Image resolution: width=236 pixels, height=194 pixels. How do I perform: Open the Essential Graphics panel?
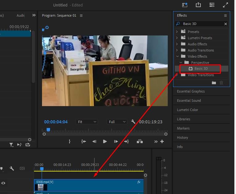click(x=191, y=91)
